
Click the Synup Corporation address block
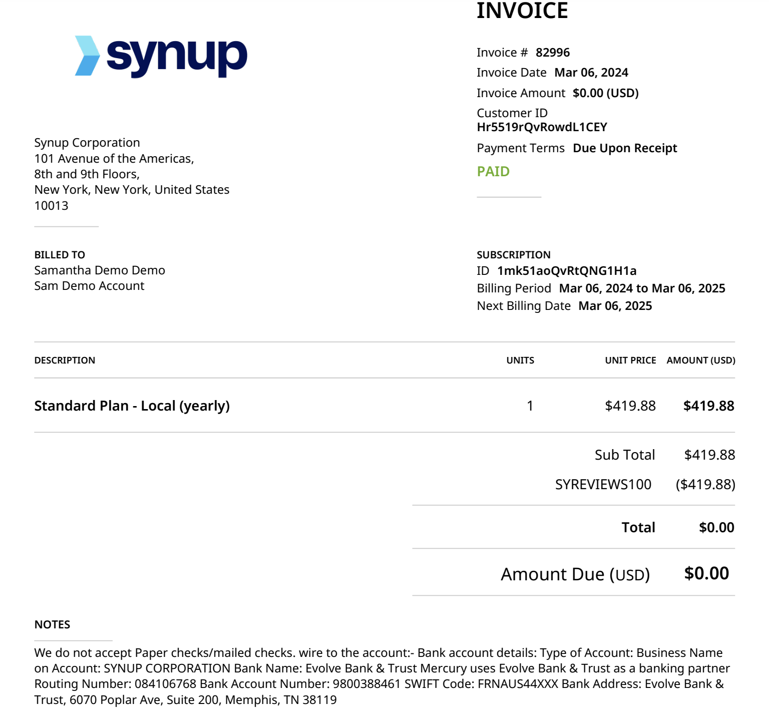pyautogui.click(x=132, y=174)
